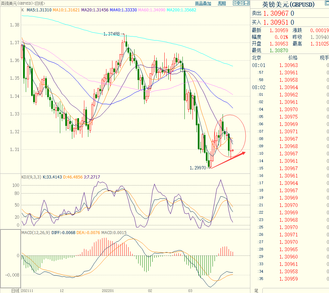Click the 开盘 opening price 1.30953
The width and height of the screenshot is (329, 293).
[279, 44]
